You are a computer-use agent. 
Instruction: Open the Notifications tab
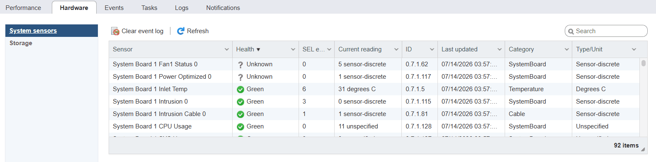tap(223, 8)
